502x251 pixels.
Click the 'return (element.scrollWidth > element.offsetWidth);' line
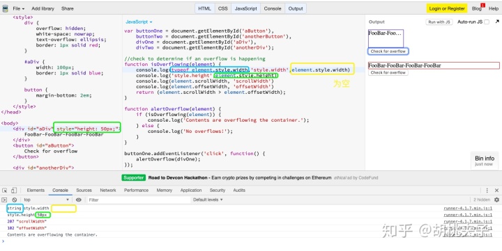[x=211, y=92]
